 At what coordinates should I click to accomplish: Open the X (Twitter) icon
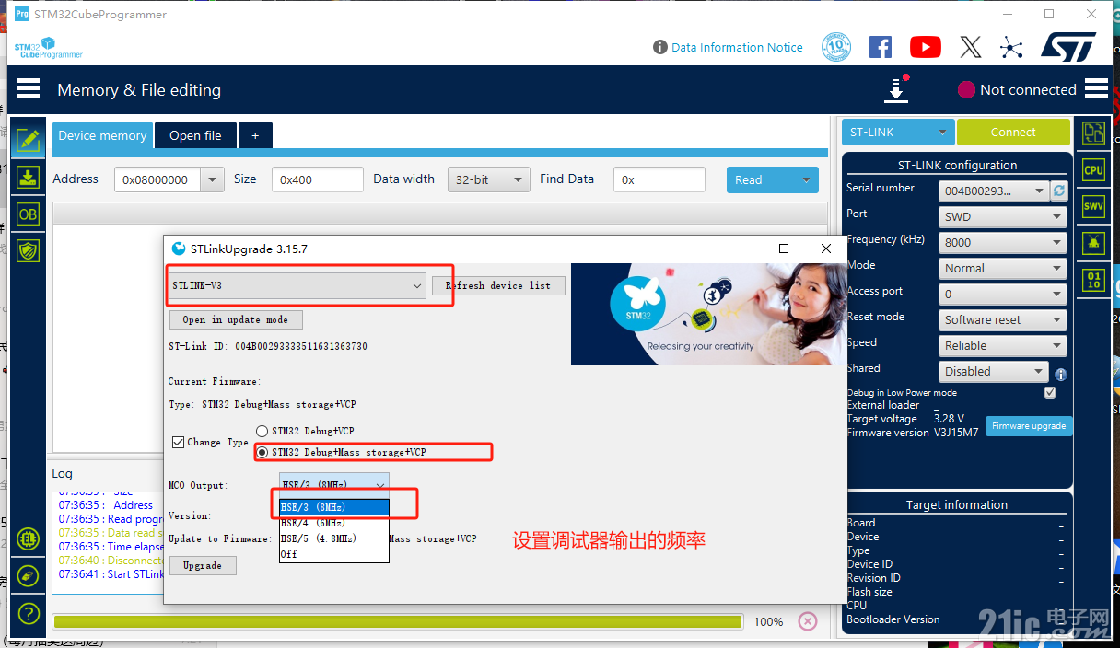coord(971,47)
